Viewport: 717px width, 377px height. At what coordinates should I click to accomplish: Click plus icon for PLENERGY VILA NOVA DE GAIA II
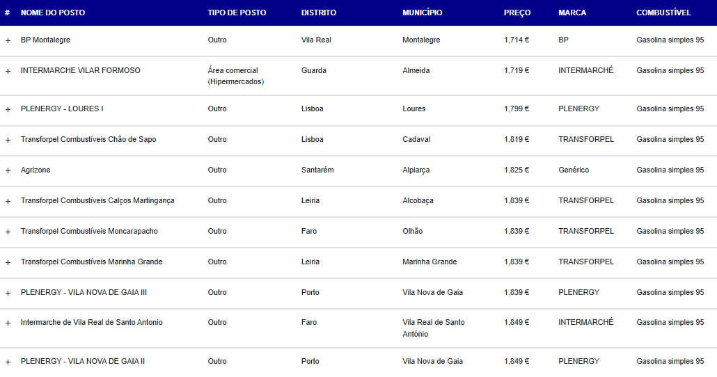tap(8, 362)
